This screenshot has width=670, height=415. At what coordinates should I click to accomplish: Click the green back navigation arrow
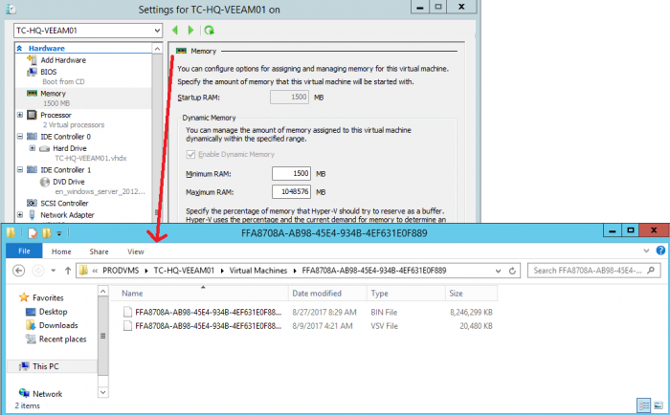pos(175,31)
